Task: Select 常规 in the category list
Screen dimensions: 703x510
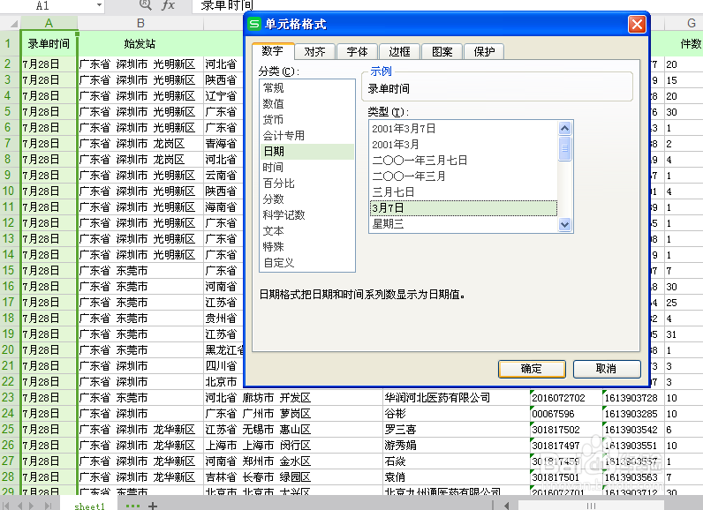Action: click(x=307, y=87)
